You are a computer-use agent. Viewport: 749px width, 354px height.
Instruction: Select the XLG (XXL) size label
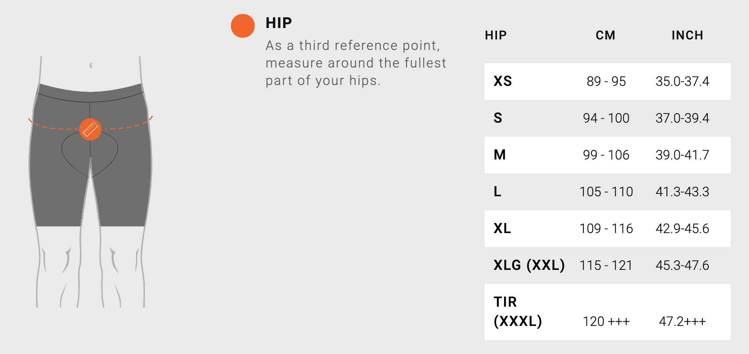coord(529,265)
